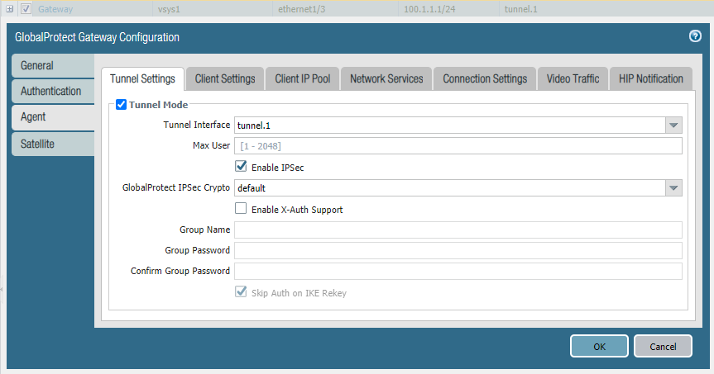The height and width of the screenshot is (374, 714).
Task: Switch to the Connection Settings tab
Action: [485, 78]
